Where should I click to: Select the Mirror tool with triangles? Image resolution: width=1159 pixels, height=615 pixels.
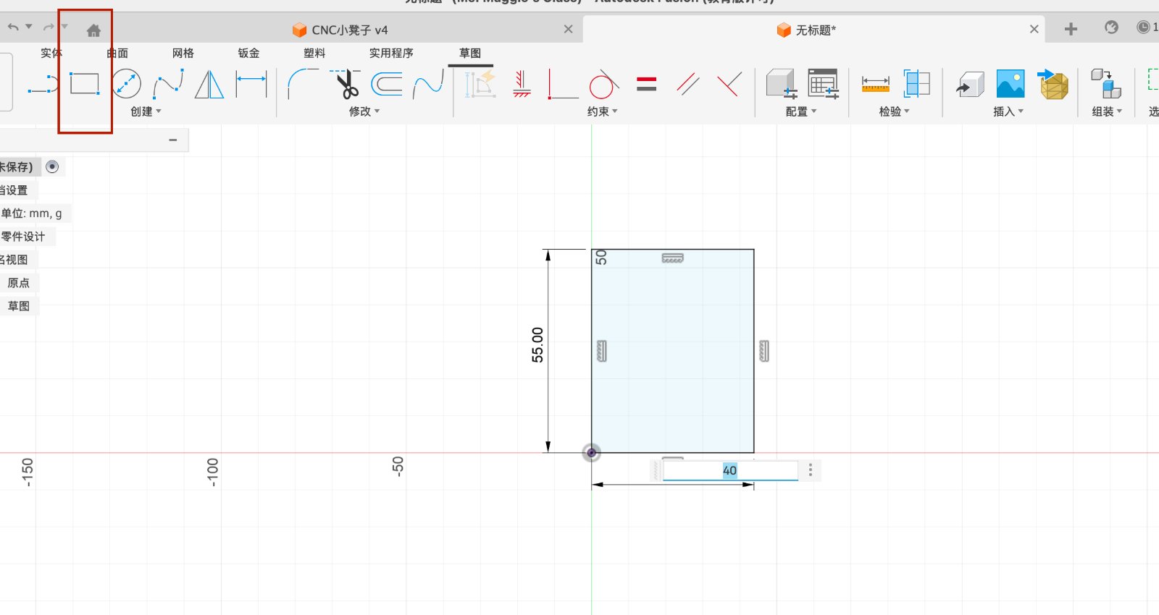pos(209,84)
